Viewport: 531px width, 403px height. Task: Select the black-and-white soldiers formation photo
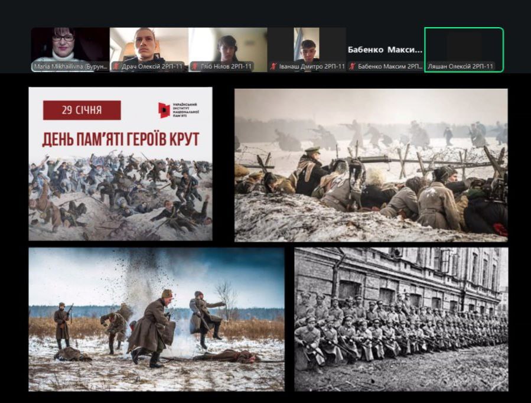coord(401,318)
